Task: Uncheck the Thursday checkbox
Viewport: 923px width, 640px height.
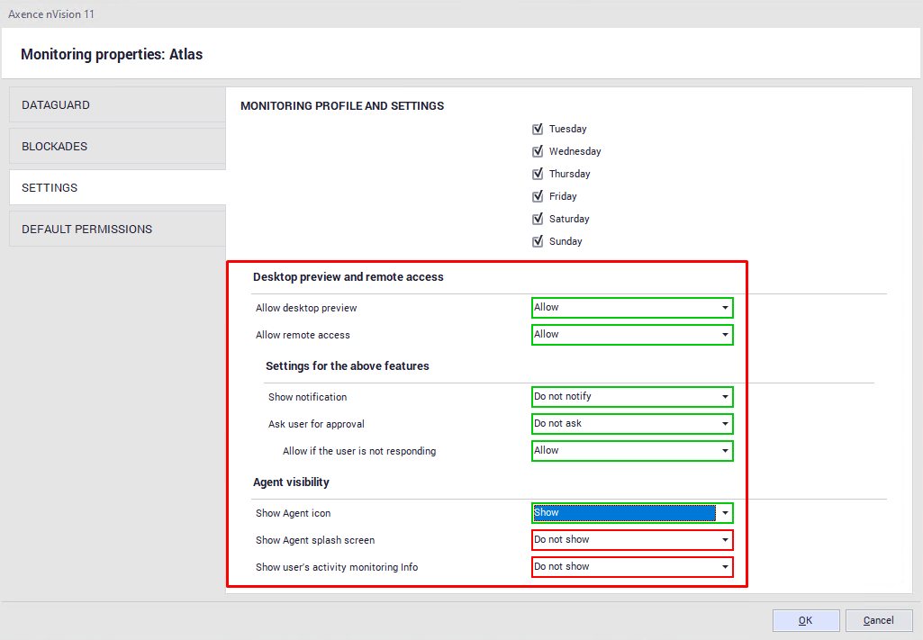Action: (x=538, y=174)
